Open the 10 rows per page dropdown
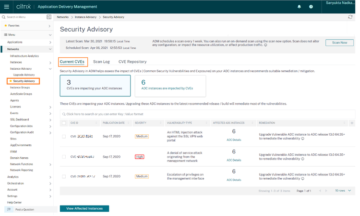The width and height of the screenshot is (360, 216). tap(343, 191)
